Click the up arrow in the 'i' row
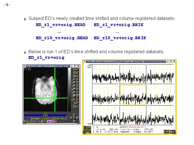Viewport: 194px width, 145px height. (78, 92)
